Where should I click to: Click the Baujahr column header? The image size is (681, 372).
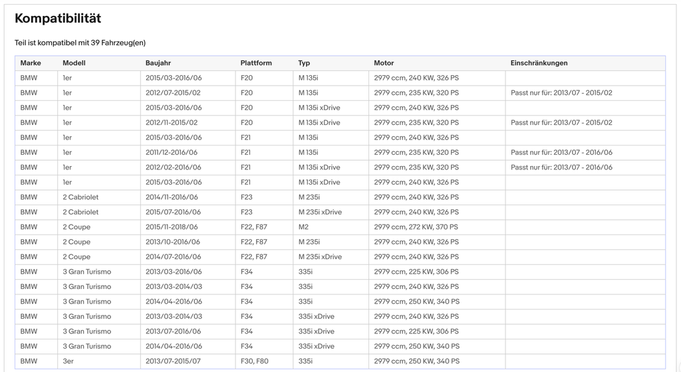tap(158, 63)
